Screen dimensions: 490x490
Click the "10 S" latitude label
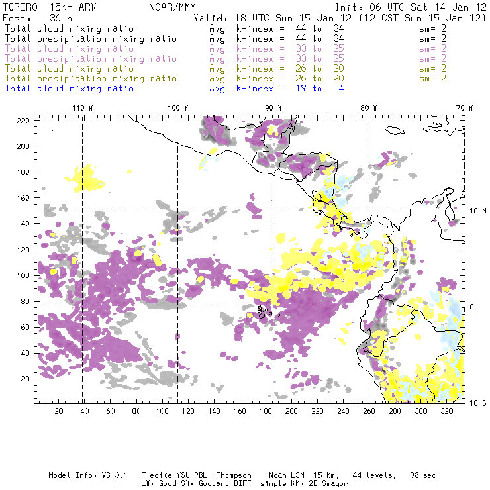(x=478, y=403)
